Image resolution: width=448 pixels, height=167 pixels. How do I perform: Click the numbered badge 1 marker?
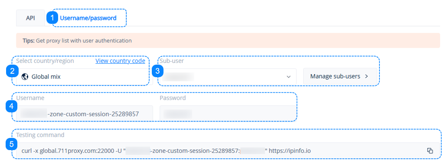[x=52, y=18]
